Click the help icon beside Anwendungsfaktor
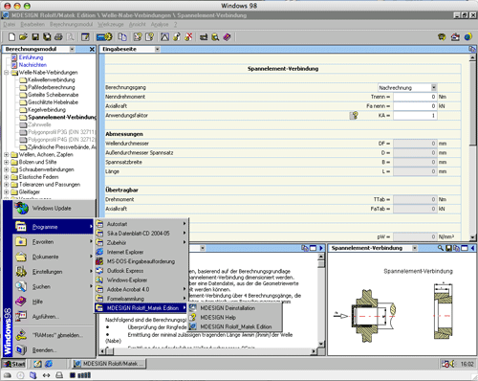Viewport: 478px width, 381px height. pos(354,115)
